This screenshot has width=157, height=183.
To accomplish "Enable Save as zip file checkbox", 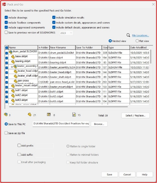I will (x=6, y=133).
